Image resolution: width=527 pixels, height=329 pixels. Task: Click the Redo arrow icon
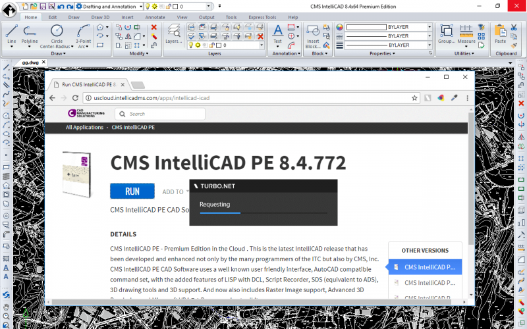pyautogui.click(x=70, y=6)
